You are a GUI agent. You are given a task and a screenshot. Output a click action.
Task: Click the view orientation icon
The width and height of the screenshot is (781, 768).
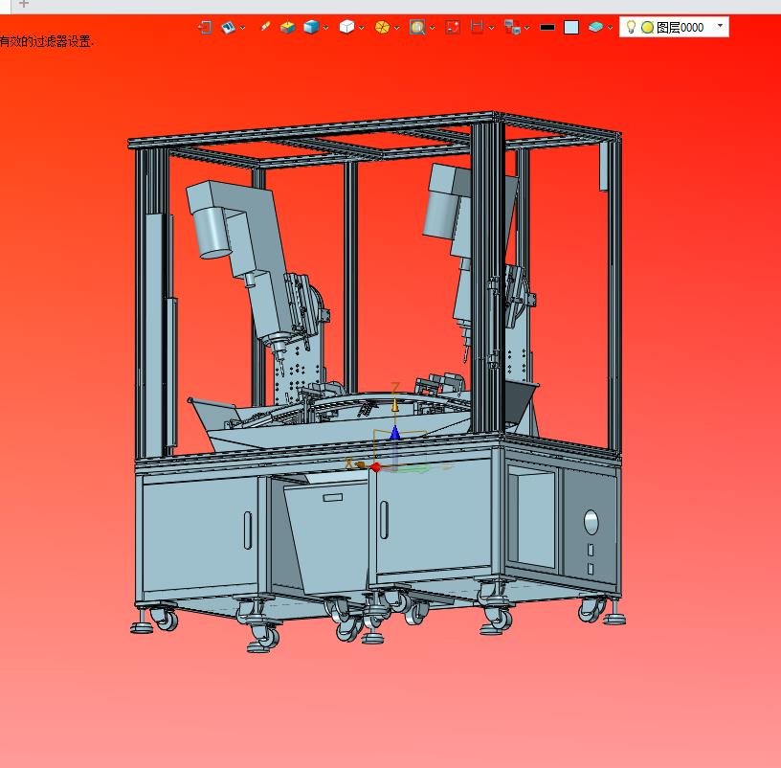point(228,27)
